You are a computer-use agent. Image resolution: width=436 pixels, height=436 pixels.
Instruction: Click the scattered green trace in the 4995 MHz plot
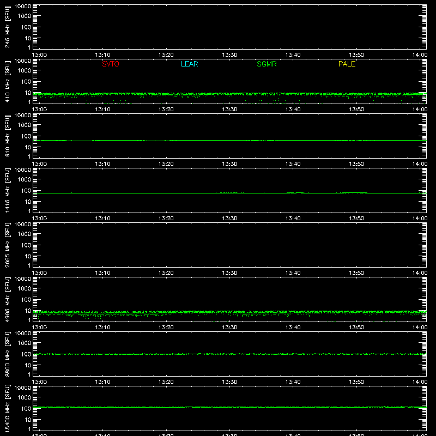[229, 312]
